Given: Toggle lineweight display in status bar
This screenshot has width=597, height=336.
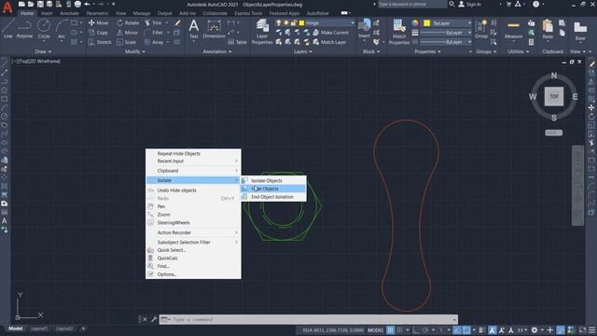Looking at the screenshot, I should click(481, 330).
